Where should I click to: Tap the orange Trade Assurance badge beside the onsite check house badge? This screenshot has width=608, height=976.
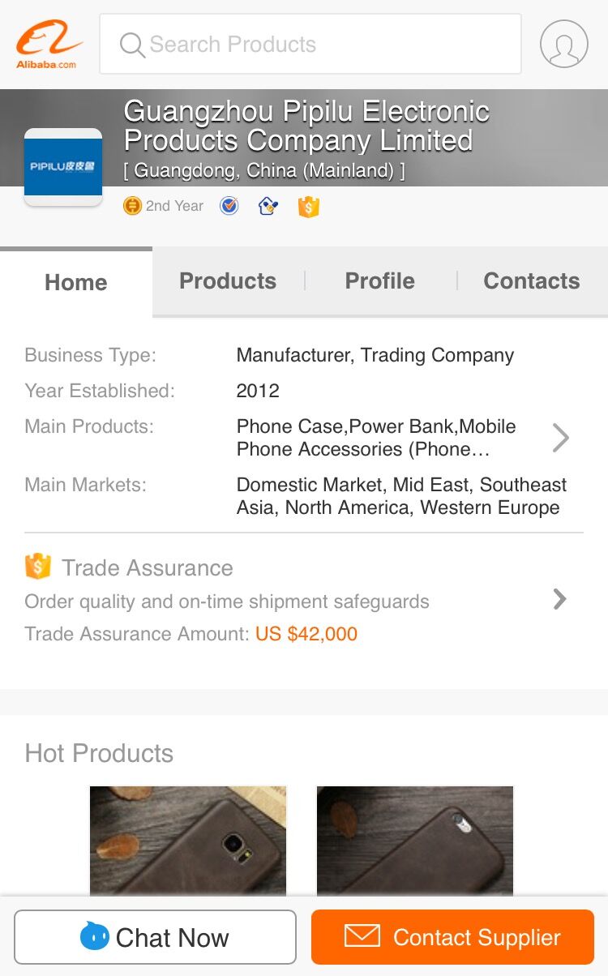pyautogui.click(x=308, y=207)
